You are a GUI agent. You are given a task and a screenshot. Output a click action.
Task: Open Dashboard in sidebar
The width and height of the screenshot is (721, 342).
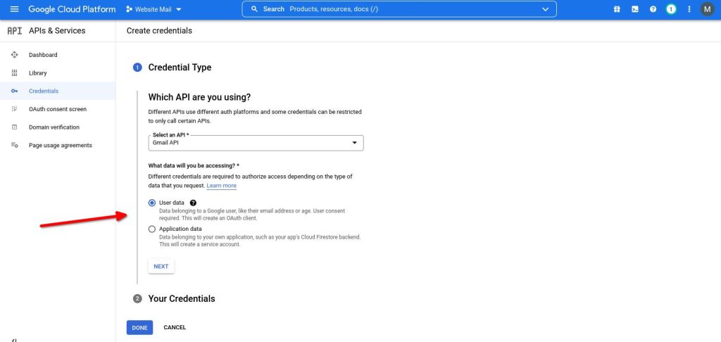pyautogui.click(x=43, y=55)
